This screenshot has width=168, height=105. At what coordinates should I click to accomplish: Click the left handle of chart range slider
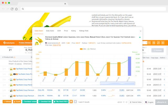click(100, 83)
